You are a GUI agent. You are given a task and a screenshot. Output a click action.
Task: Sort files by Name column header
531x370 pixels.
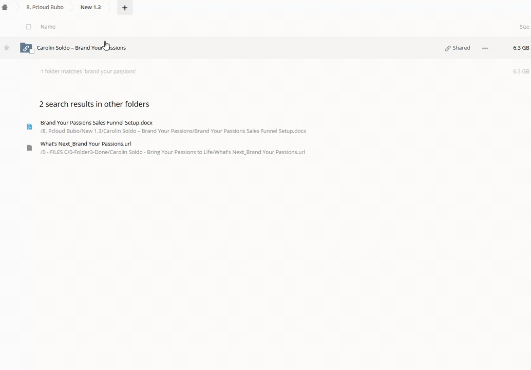click(48, 27)
